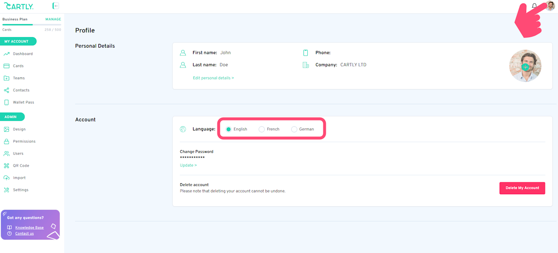Click the Company building icon
Image resolution: width=558 pixels, height=253 pixels.
306,65
